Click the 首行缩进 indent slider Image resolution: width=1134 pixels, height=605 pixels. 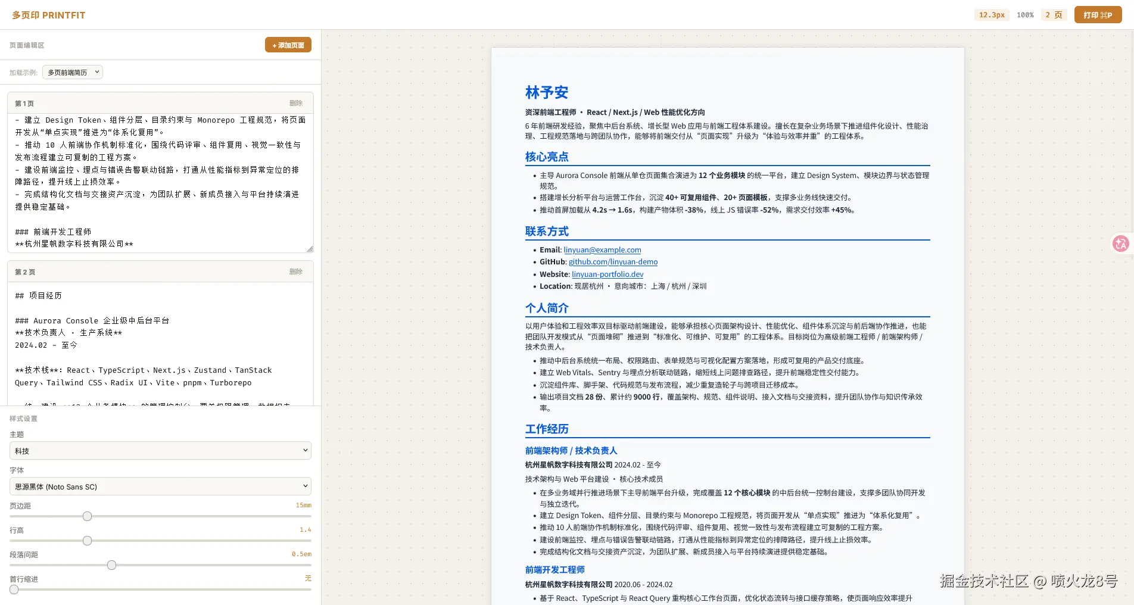pyautogui.click(x=15, y=590)
